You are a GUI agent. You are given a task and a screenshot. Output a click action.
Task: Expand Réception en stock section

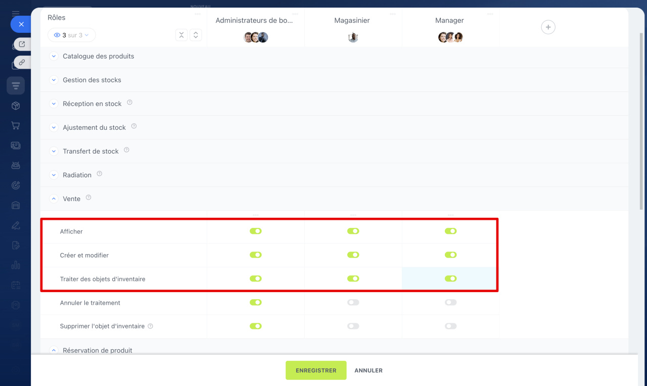click(x=54, y=104)
